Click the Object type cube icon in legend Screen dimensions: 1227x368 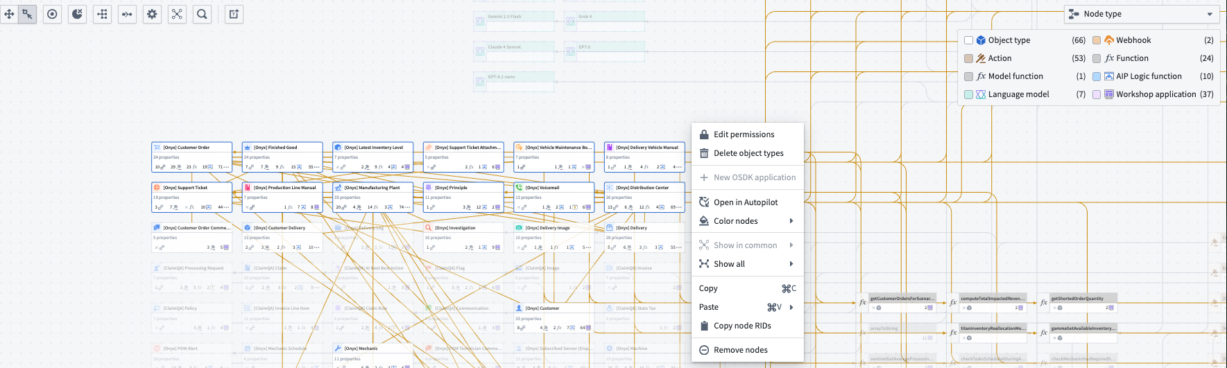(x=981, y=40)
